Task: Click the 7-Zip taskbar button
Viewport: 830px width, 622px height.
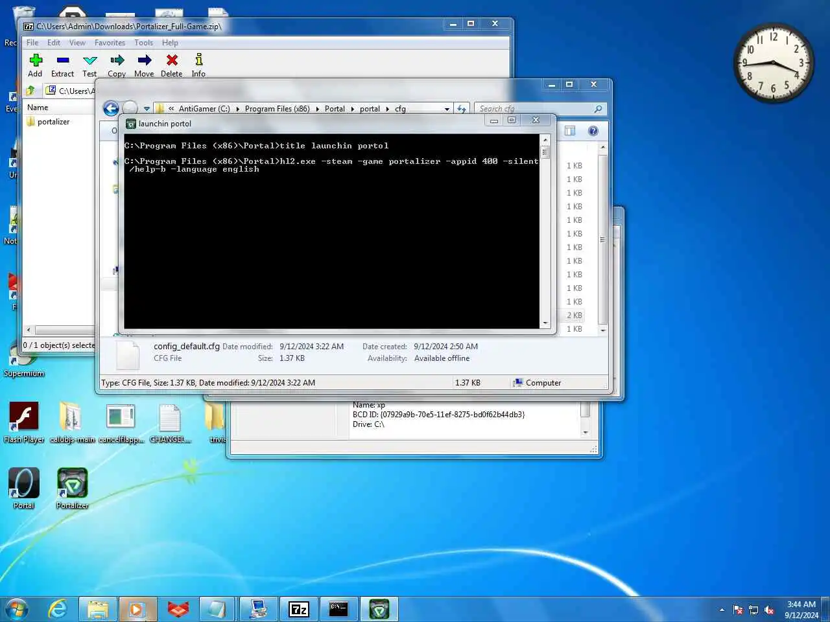Action: pos(299,609)
